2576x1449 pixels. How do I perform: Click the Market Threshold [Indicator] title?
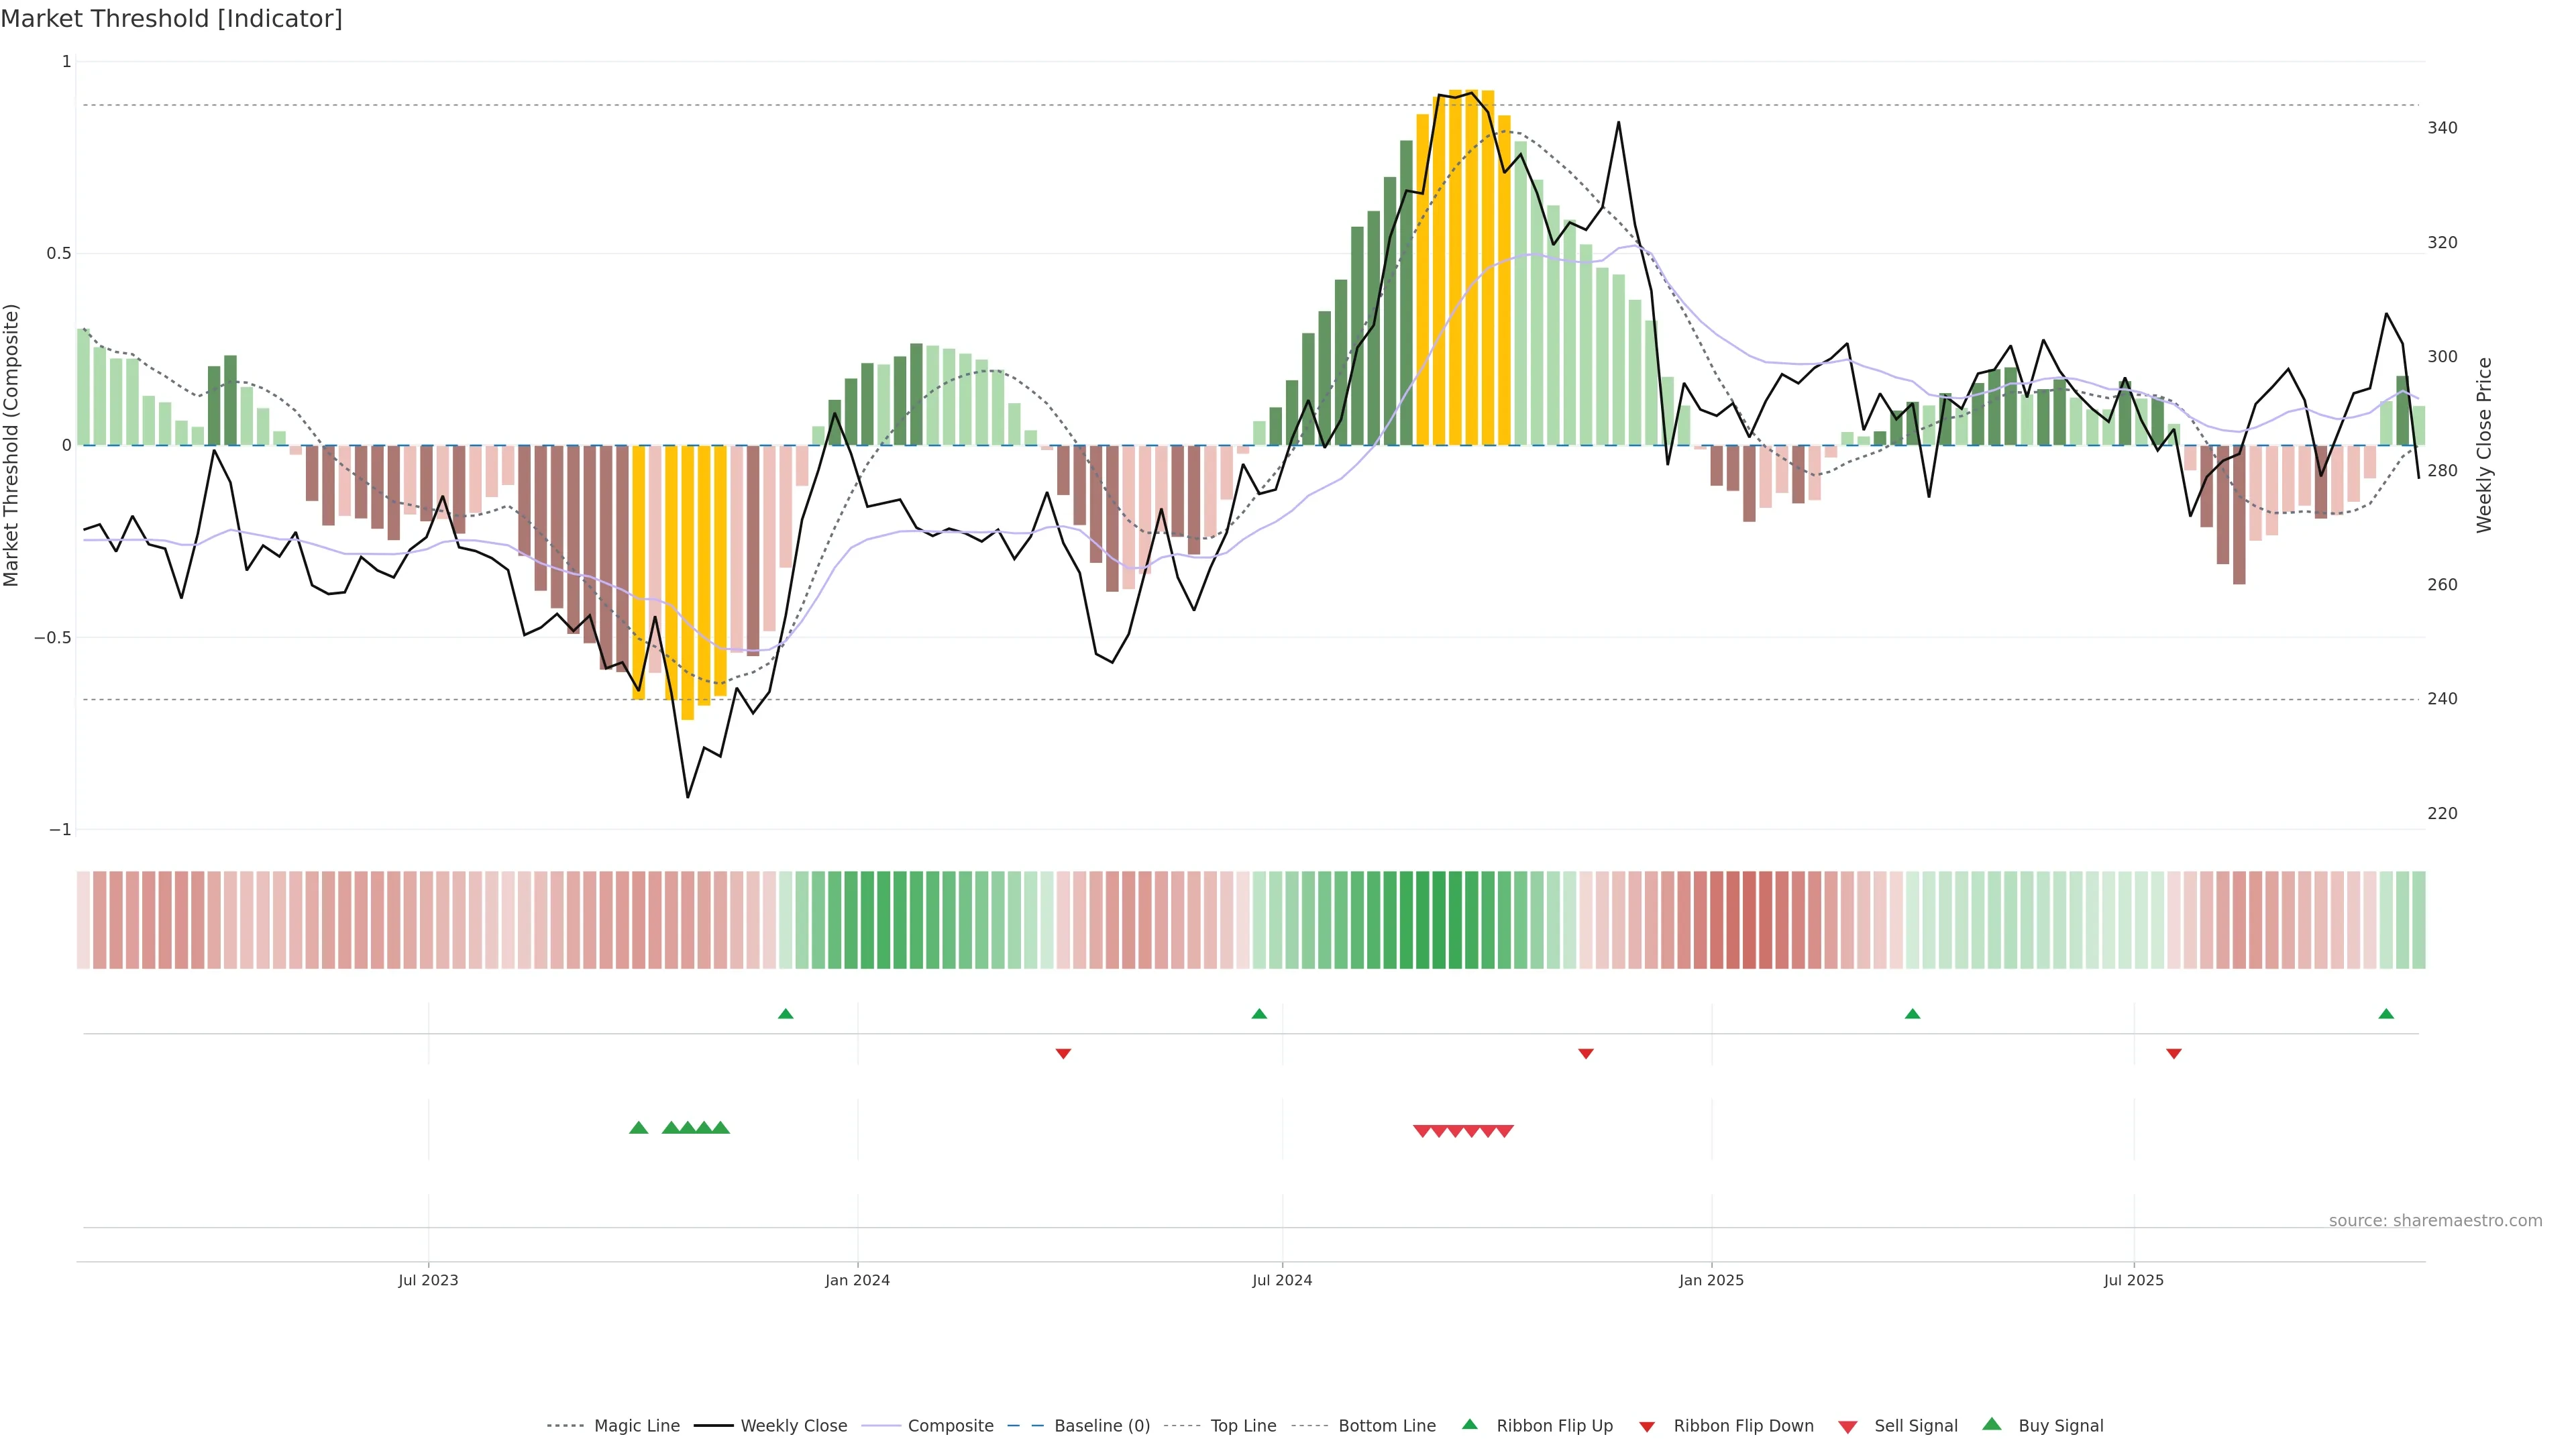pyautogui.click(x=171, y=19)
